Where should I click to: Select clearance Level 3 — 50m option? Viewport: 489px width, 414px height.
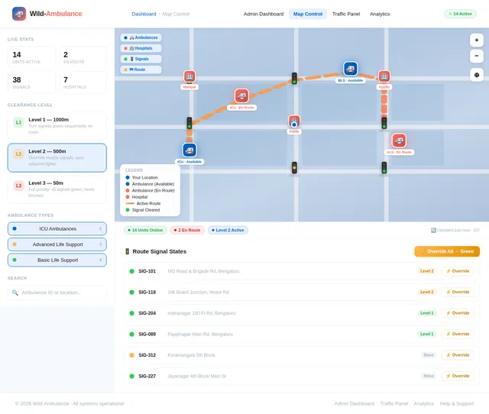point(57,189)
